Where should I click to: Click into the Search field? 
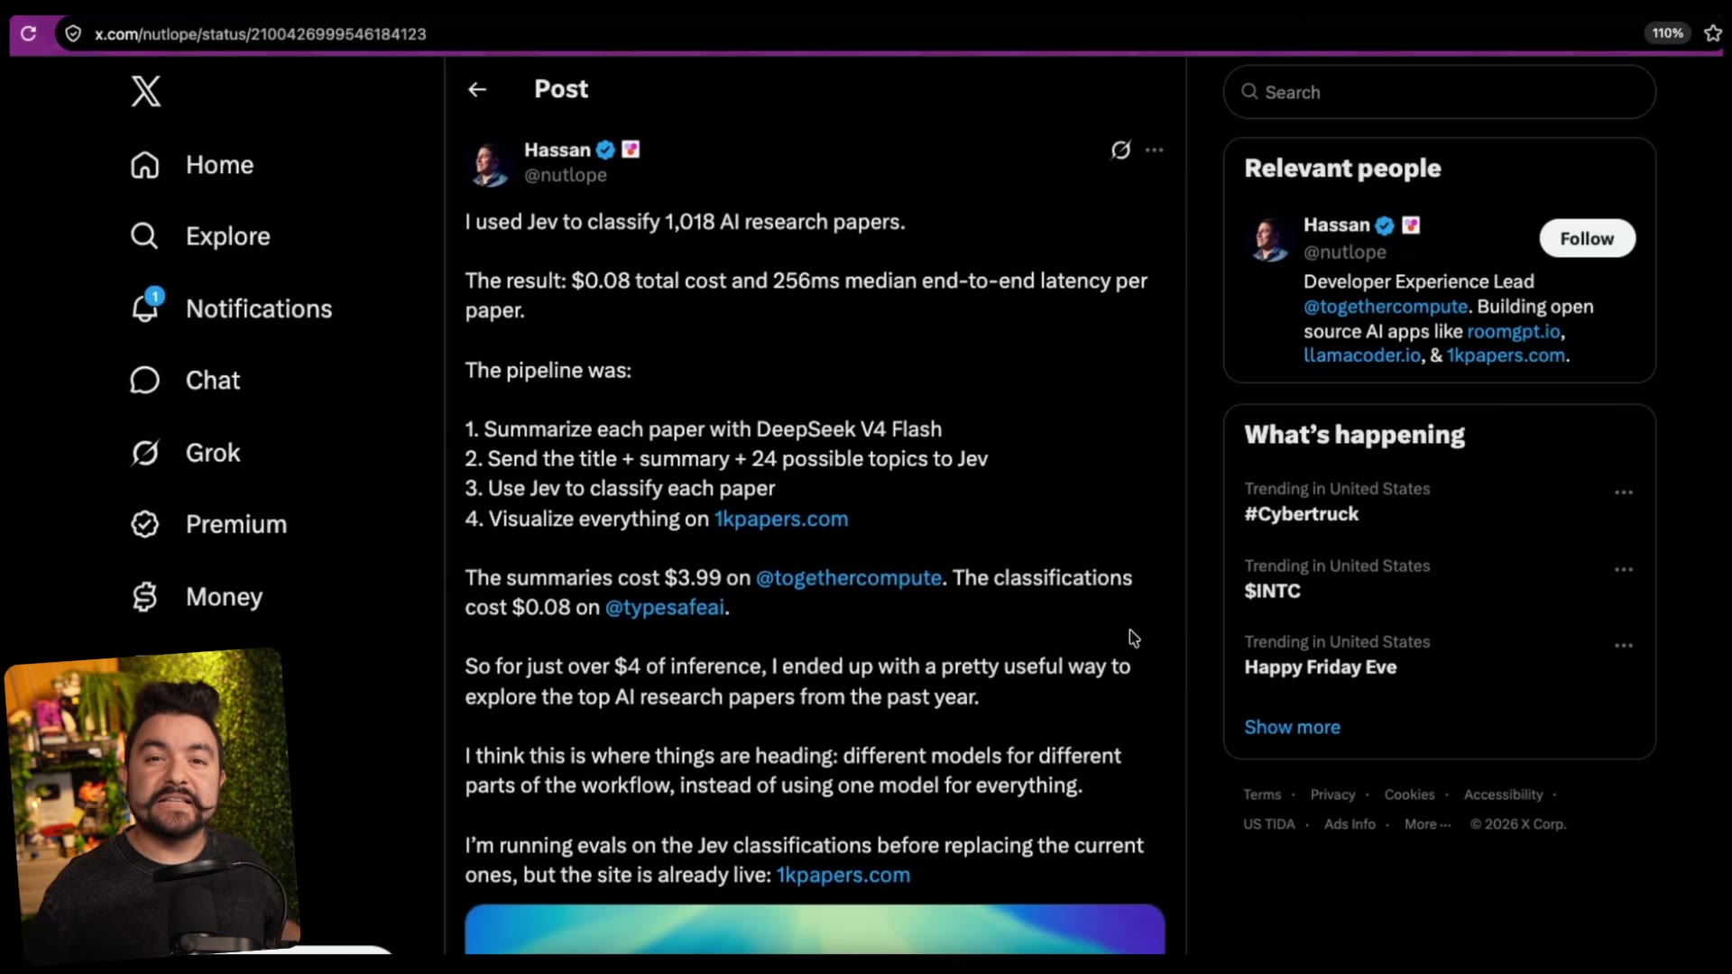coord(1439,92)
